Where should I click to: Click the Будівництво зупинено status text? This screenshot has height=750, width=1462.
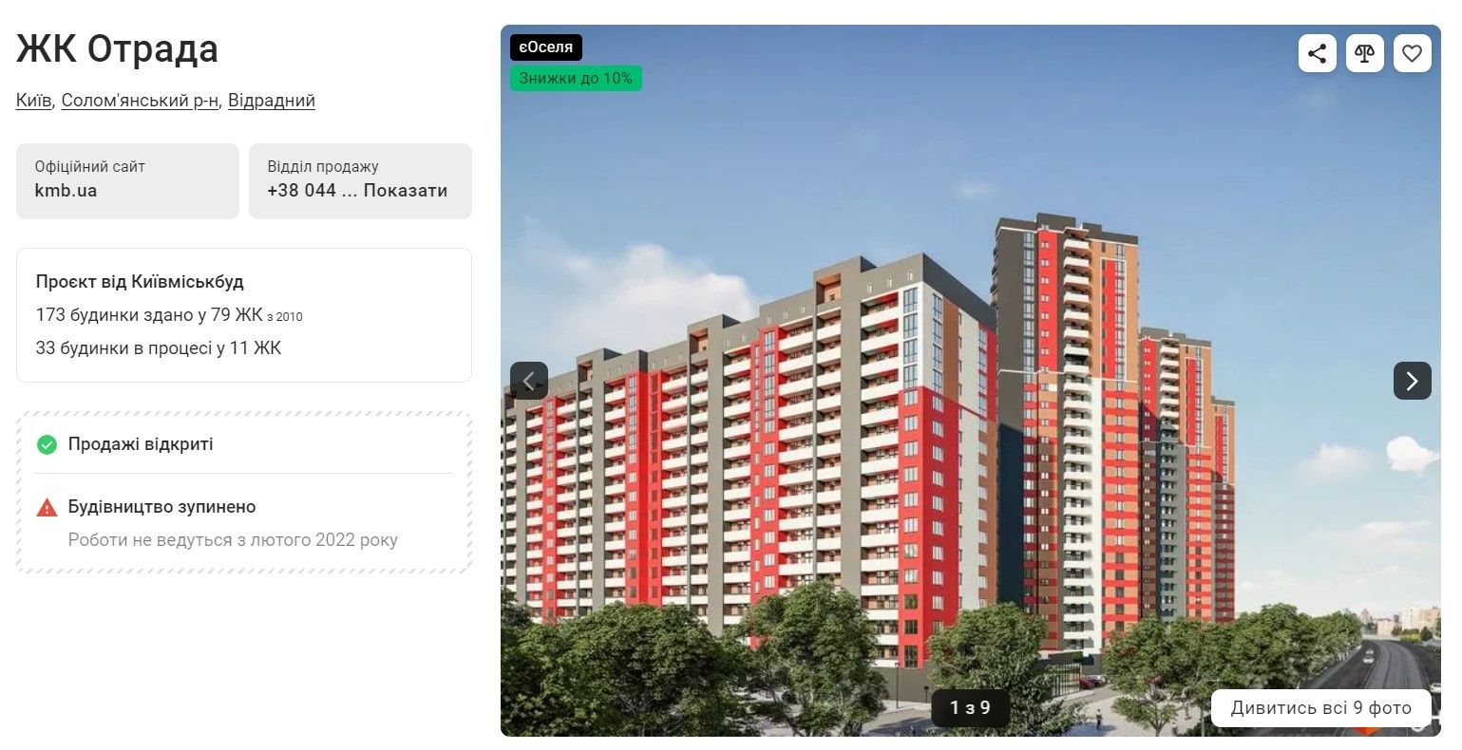pyautogui.click(x=162, y=507)
